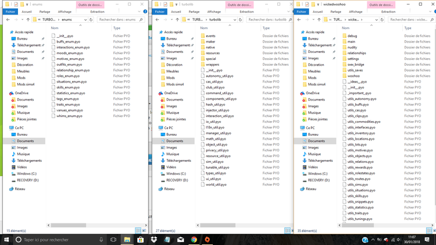The image size is (436, 245).
Task: Click the search box in the turbolib window
Action: tap(269, 19)
